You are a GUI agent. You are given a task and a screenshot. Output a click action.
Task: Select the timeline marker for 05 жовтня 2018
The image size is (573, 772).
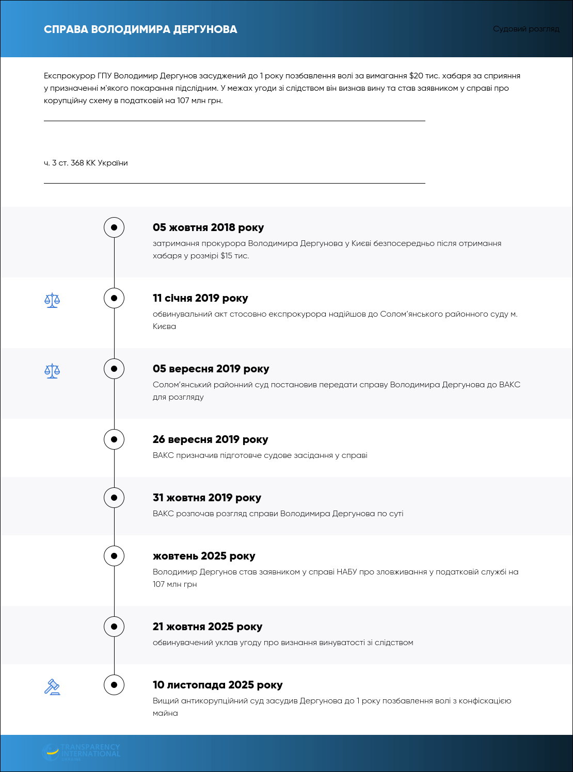(114, 227)
